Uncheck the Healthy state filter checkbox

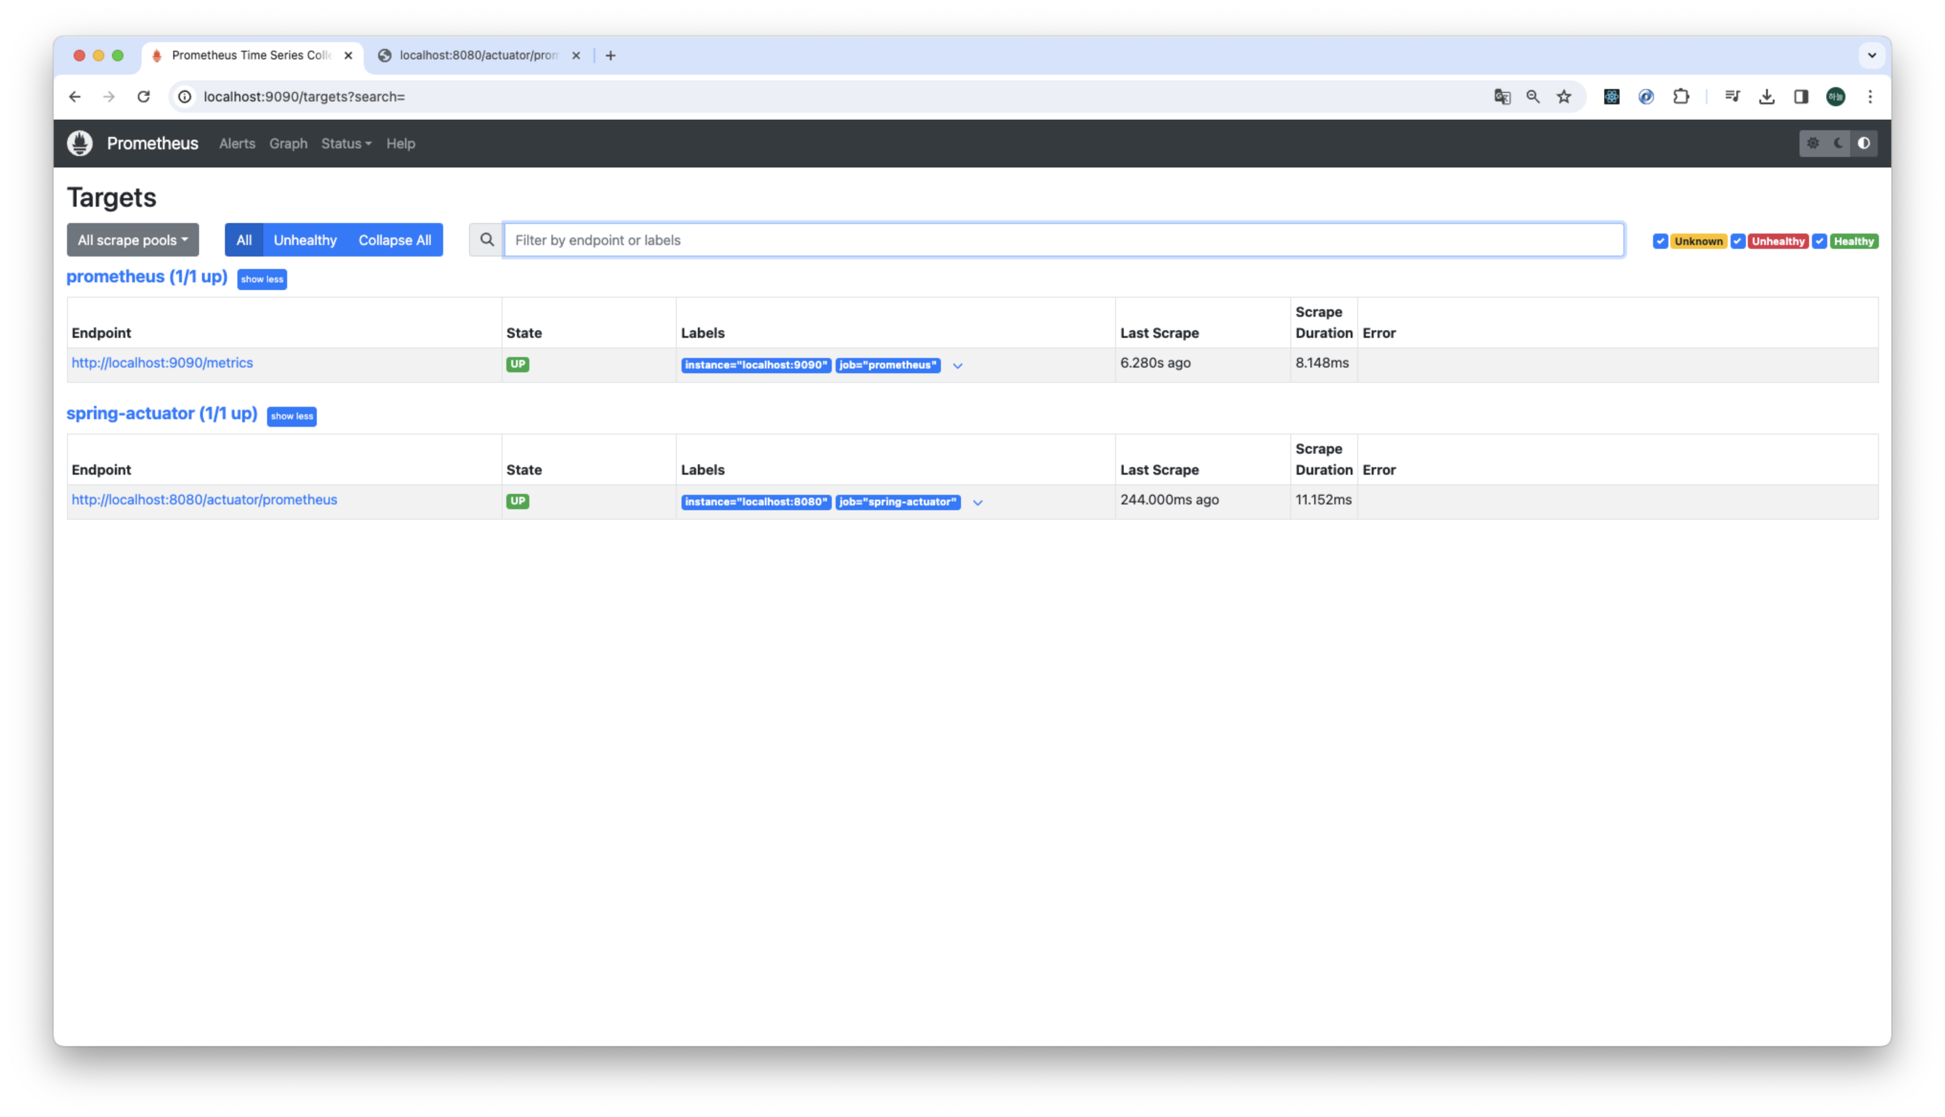point(1819,241)
